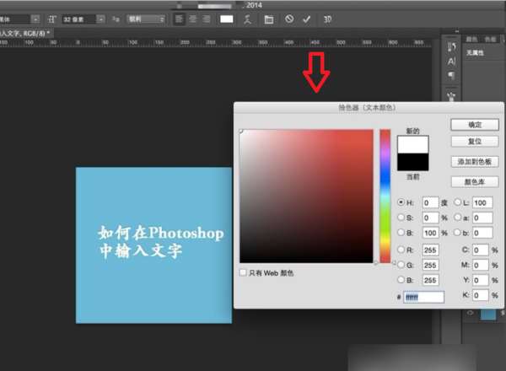Click inside the color field gradient square
This screenshot has width=506, height=371.
(x=306, y=196)
